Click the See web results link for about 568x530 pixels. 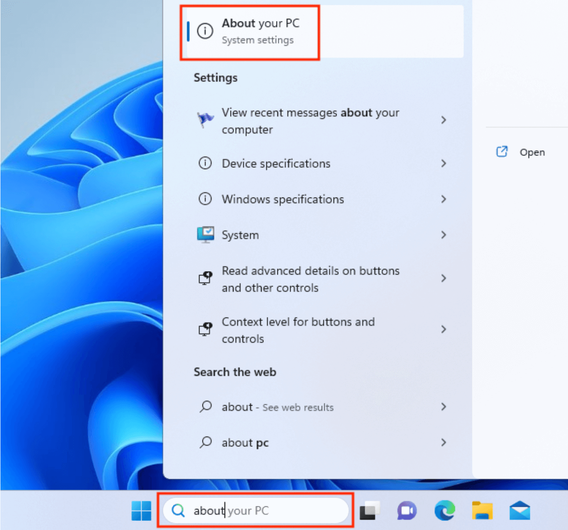pos(297,407)
